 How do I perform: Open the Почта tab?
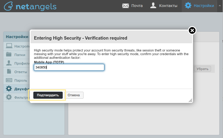(132, 6)
